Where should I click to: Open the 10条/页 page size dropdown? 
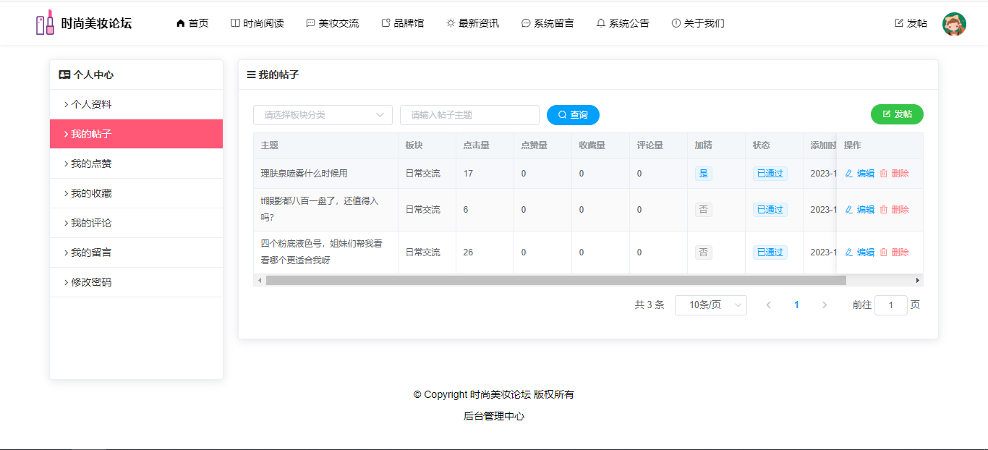(710, 305)
